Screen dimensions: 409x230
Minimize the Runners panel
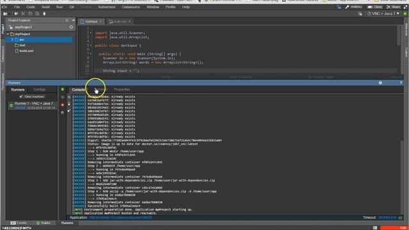[x=401, y=82]
